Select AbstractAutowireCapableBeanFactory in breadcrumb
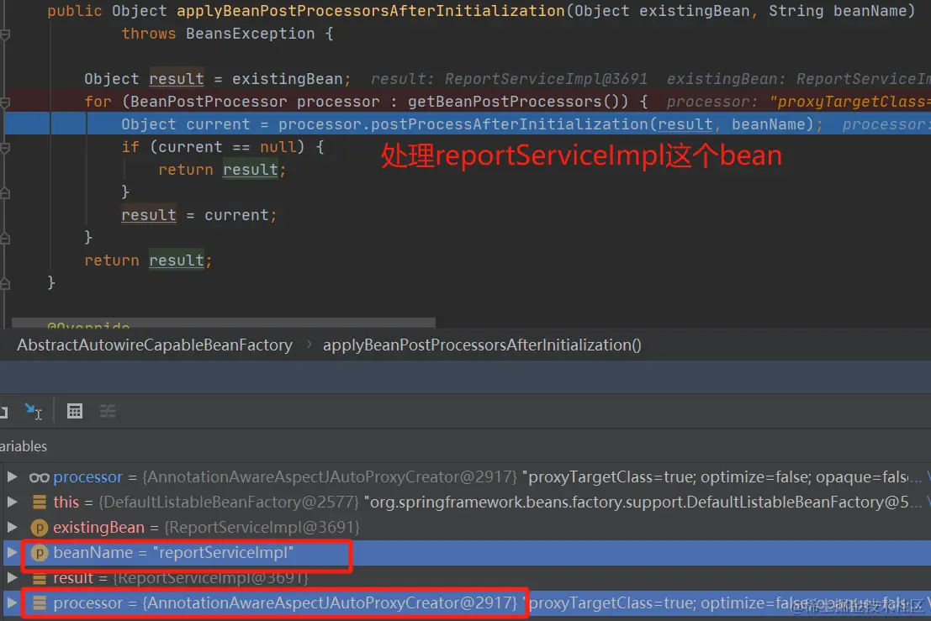 155,345
